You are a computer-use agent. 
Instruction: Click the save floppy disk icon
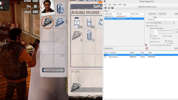click(x=112, y=8)
